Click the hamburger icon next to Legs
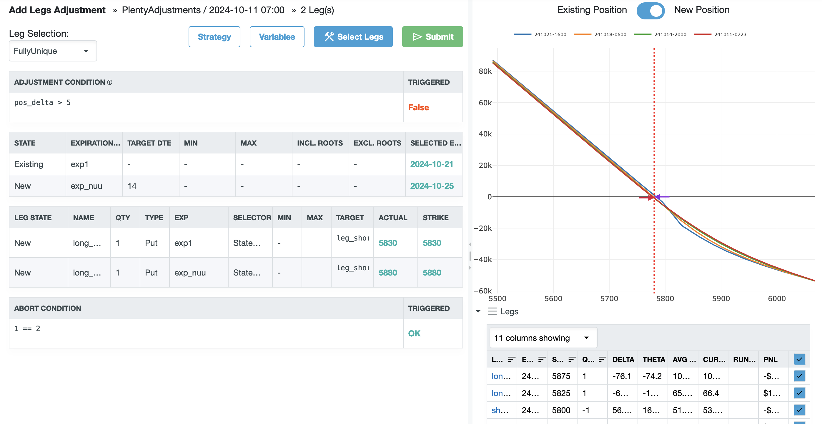The height and width of the screenshot is (424, 822). (x=492, y=311)
